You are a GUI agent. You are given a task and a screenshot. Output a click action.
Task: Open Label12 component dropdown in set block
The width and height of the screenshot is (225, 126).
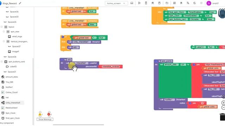201,47
